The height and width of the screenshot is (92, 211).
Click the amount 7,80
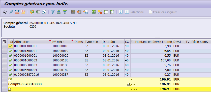[x=168, y=70]
